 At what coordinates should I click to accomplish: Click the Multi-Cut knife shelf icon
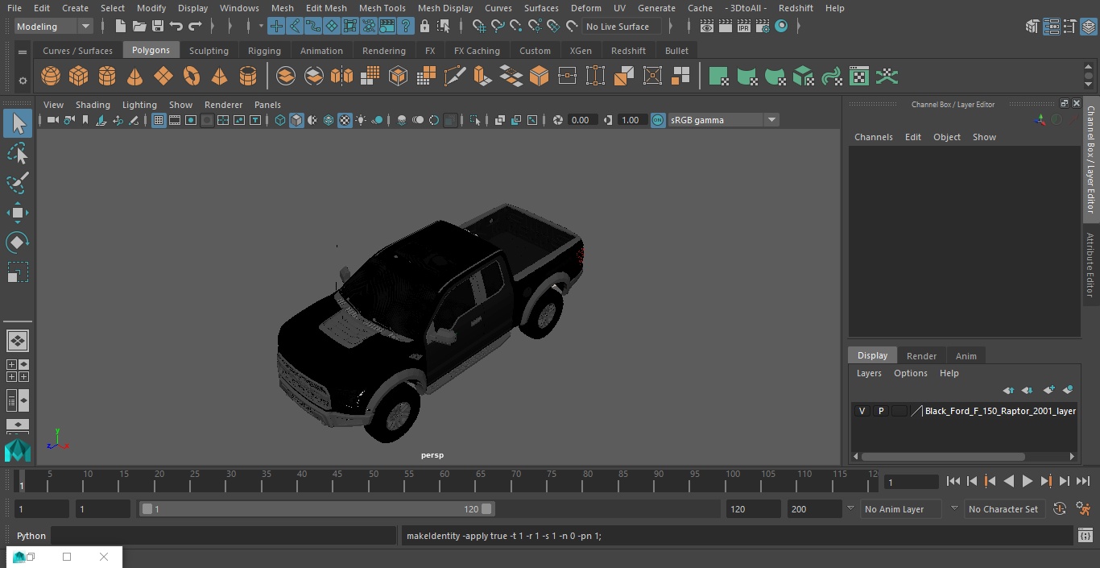454,77
